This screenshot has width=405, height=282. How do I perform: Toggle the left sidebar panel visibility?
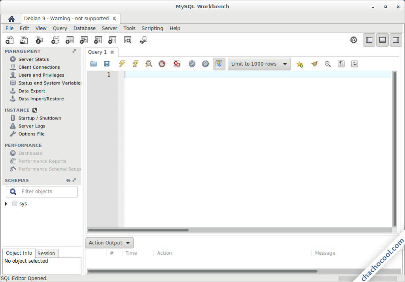[369, 40]
